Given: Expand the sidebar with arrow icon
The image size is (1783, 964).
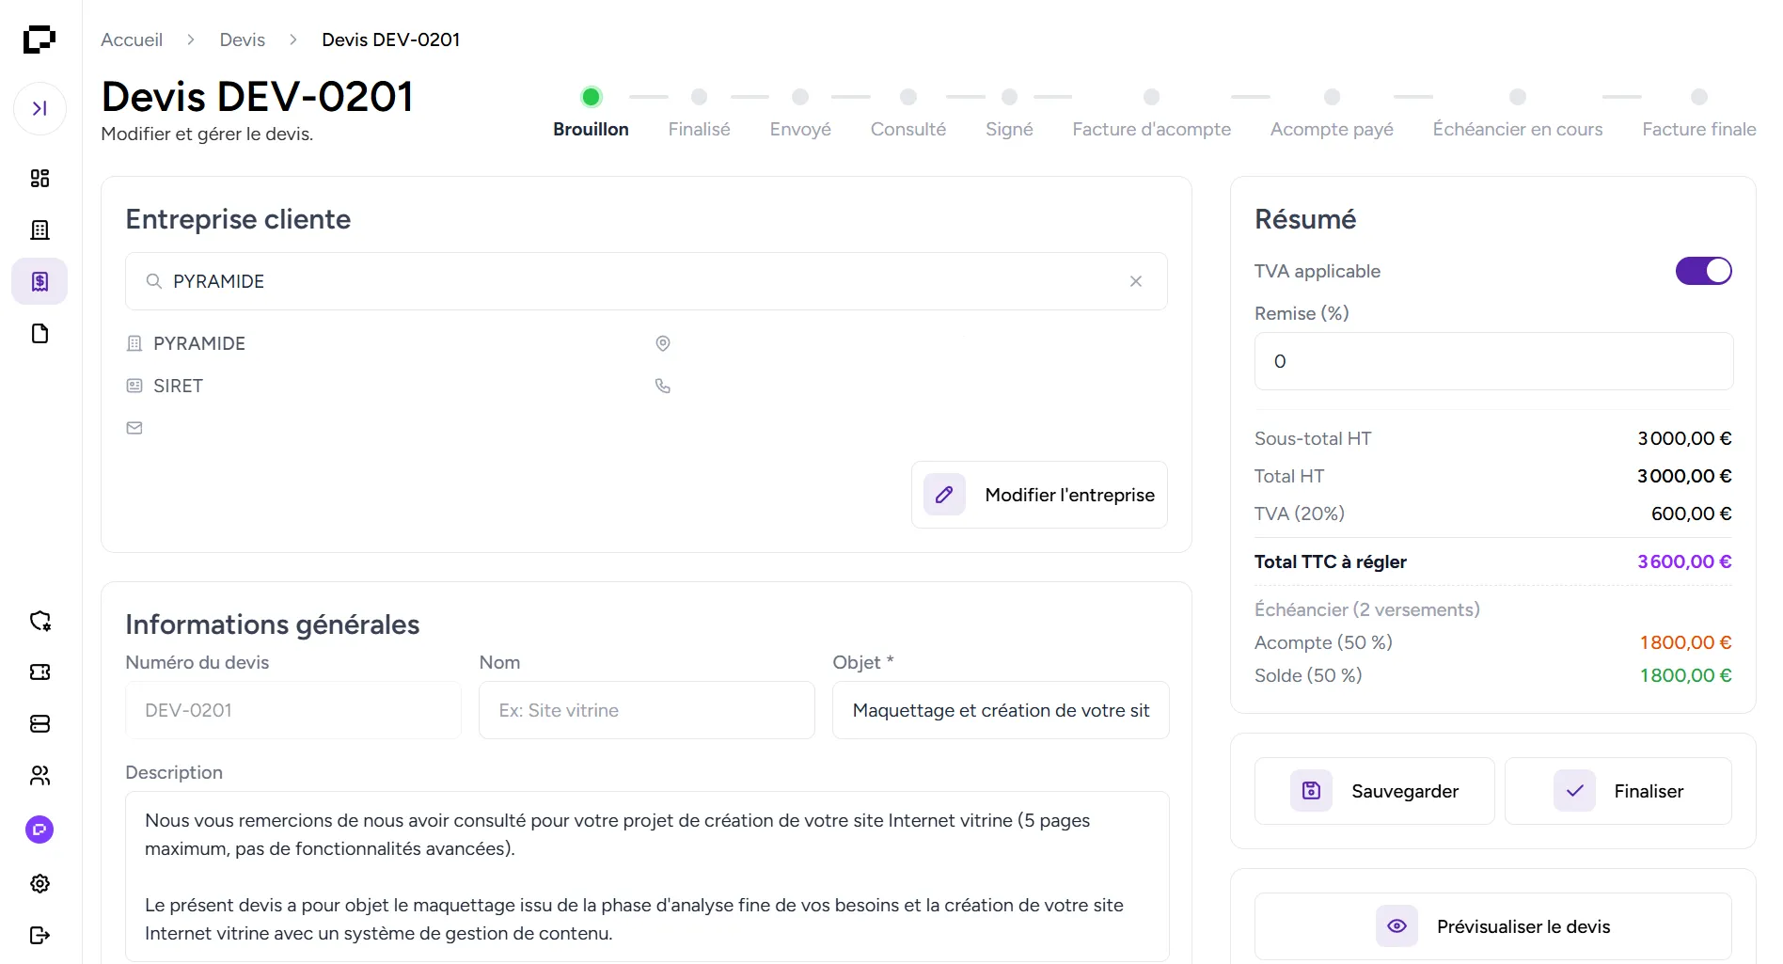Looking at the screenshot, I should pyautogui.click(x=39, y=109).
